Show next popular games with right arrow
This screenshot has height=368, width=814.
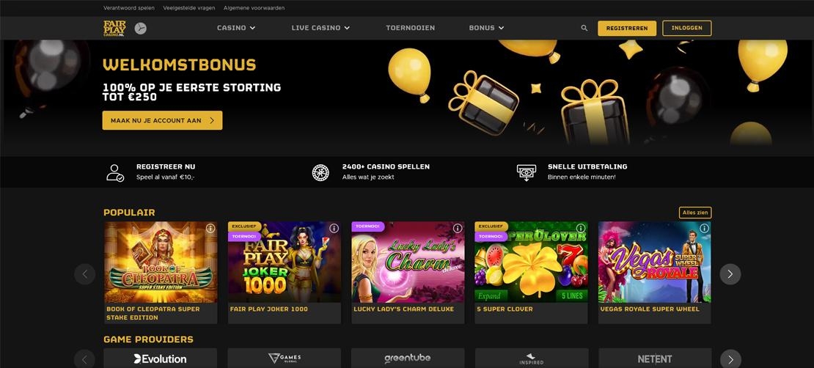click(x=730, y=274)
